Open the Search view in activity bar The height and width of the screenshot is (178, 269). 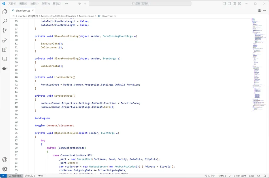tap(5, 21)
